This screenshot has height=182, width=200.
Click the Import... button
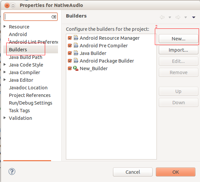click(179, 50)
